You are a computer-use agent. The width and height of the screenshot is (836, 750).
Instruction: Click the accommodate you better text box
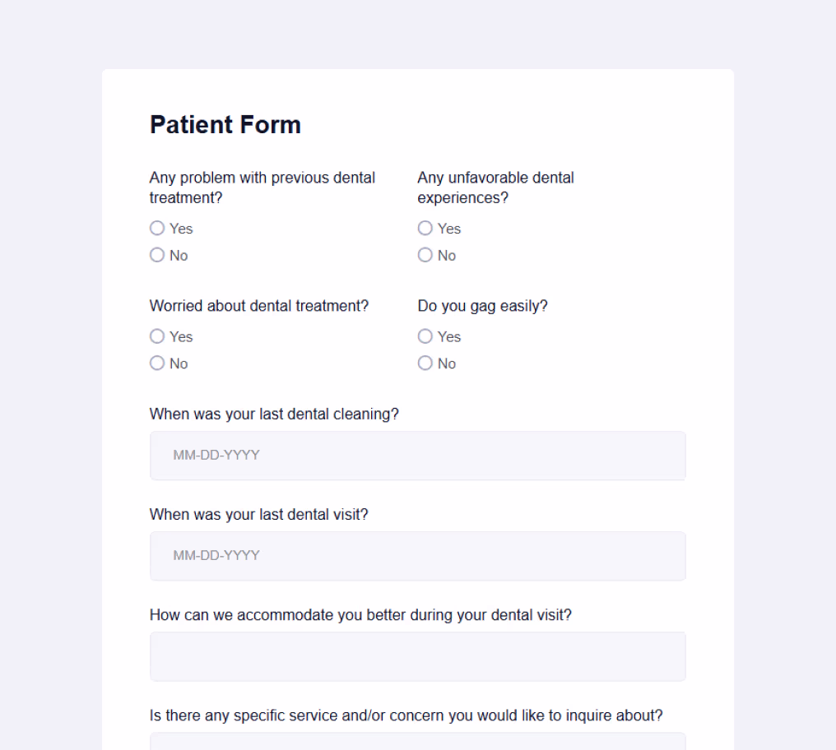click(417, 656)
